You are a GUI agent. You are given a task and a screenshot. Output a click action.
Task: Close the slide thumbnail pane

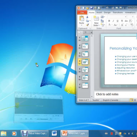click(x=91, y=32)
